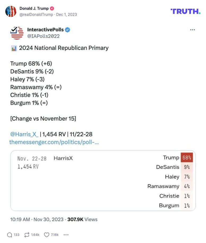Viewport: 206px width, 243px height.
Task: Click the verified badge beside Donald J. Trump
Action: (52, 8)
